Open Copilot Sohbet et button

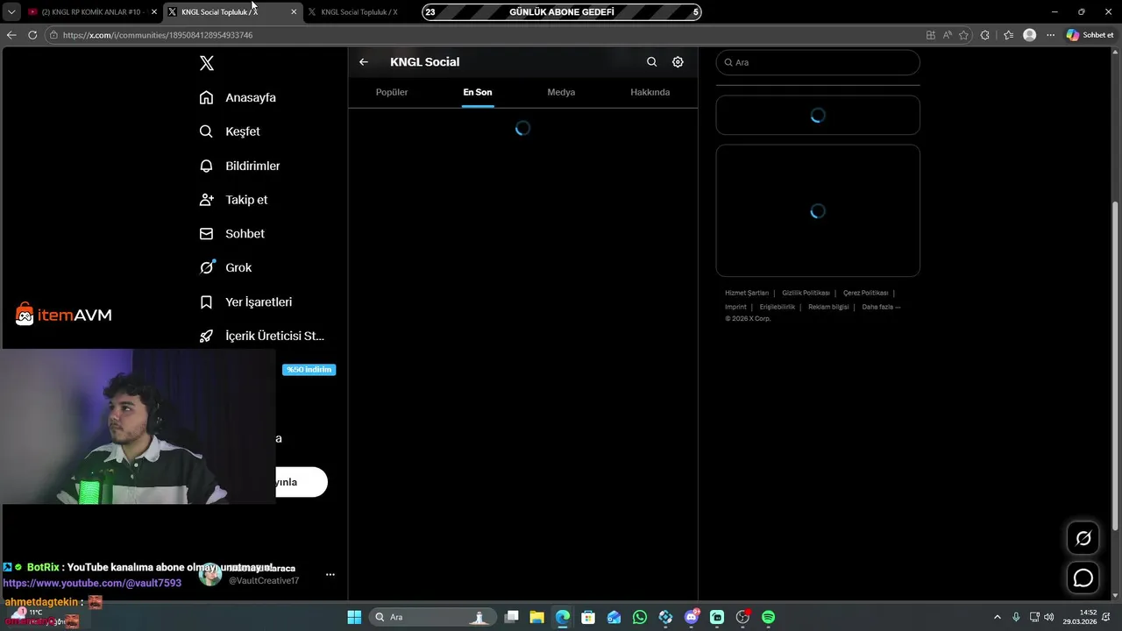(x=1090, y=35)
